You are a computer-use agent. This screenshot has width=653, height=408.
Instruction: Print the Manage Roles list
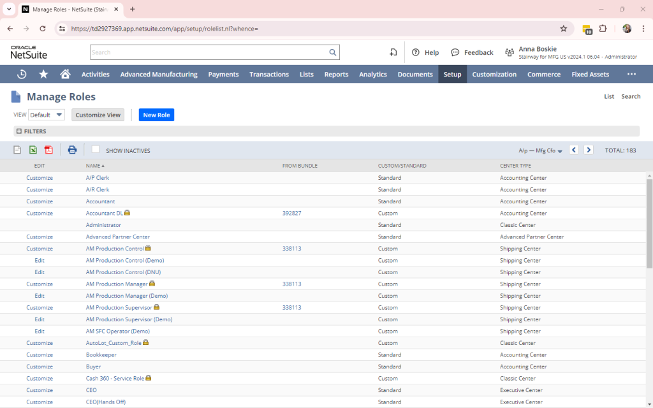click(72, 150)
